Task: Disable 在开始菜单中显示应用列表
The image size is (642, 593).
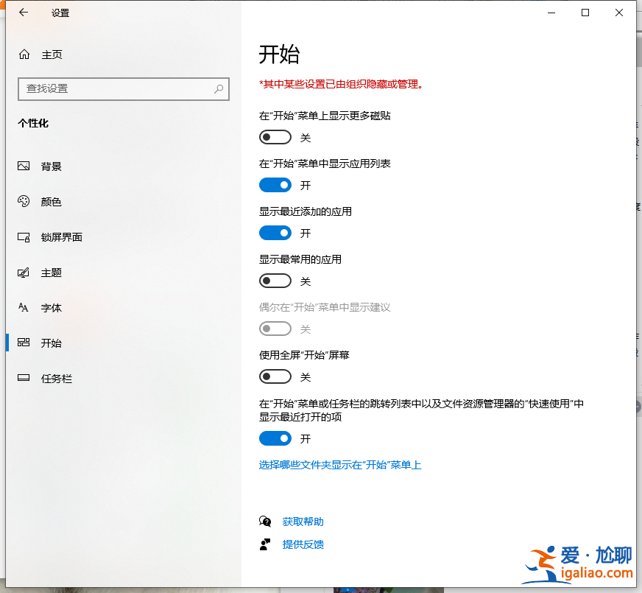Action: coord(275,185)
